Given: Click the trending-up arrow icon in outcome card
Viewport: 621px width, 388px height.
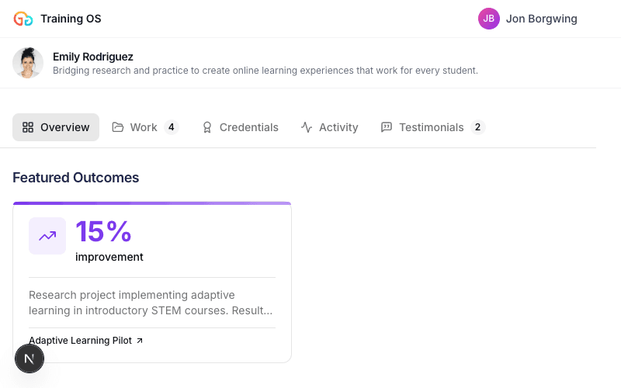Looking at the screenshot, I should (x=47, y=236).
